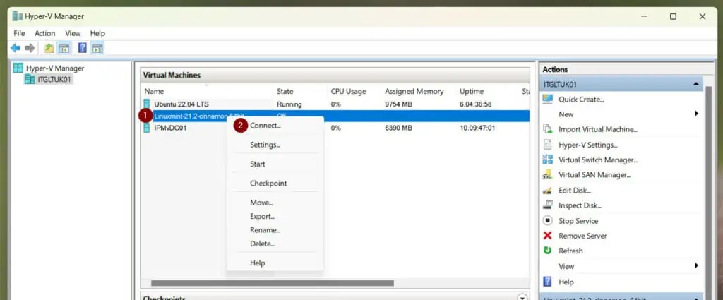Open the Action menu

(x=44, y=33)
